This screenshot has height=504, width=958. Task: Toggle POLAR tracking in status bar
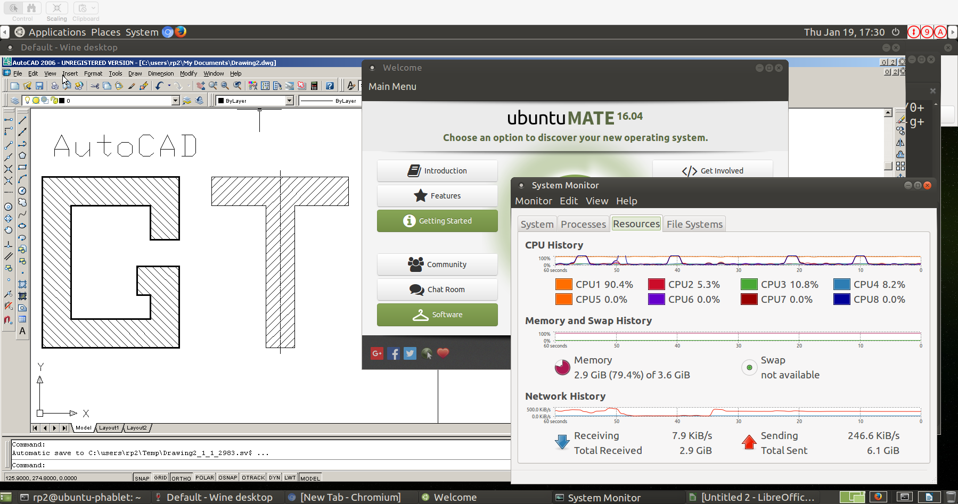coord(205,478)
